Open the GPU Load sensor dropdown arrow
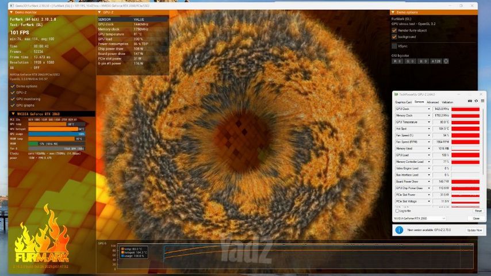491x276 pixels. pyautogui.click(x=429, y=155)
